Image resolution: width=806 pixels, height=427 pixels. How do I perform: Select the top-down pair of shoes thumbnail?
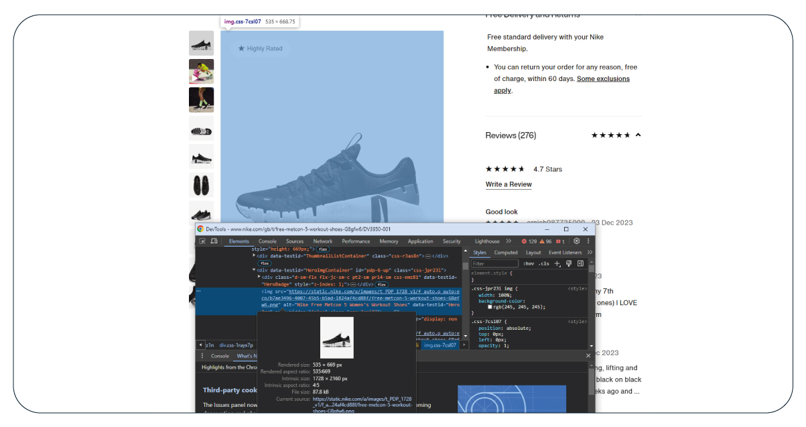click(x=201, y=185)
